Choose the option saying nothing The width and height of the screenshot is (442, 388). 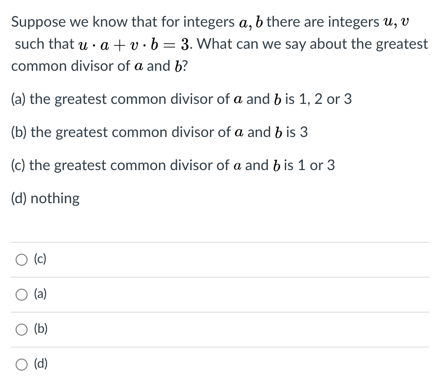pos(45,198)
